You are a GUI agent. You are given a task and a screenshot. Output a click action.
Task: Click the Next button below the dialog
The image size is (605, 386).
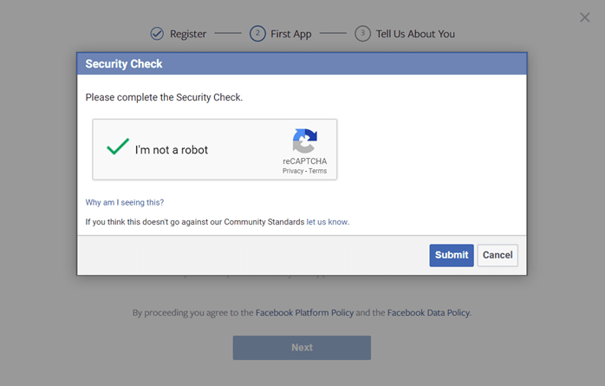[302, 348]
